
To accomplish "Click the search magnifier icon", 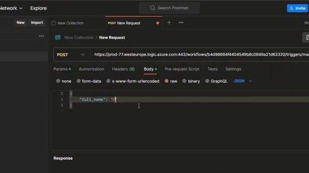I will coord(153,8).
